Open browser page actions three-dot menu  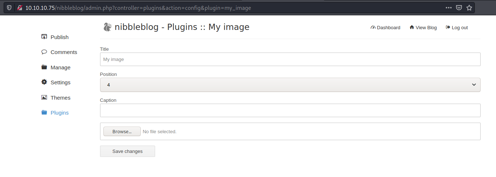(449, 8)
